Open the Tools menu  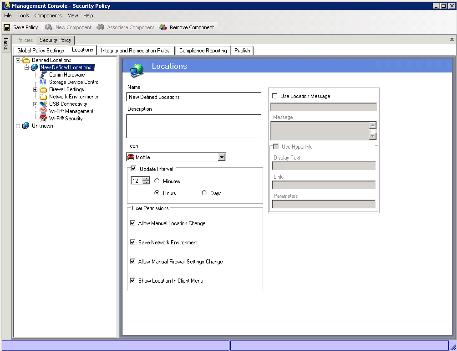pyautogui.click(x=23, y=15)
